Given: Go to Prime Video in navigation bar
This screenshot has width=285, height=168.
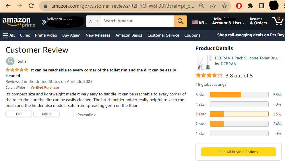Looking at the screenshot, I should [46, 35].
